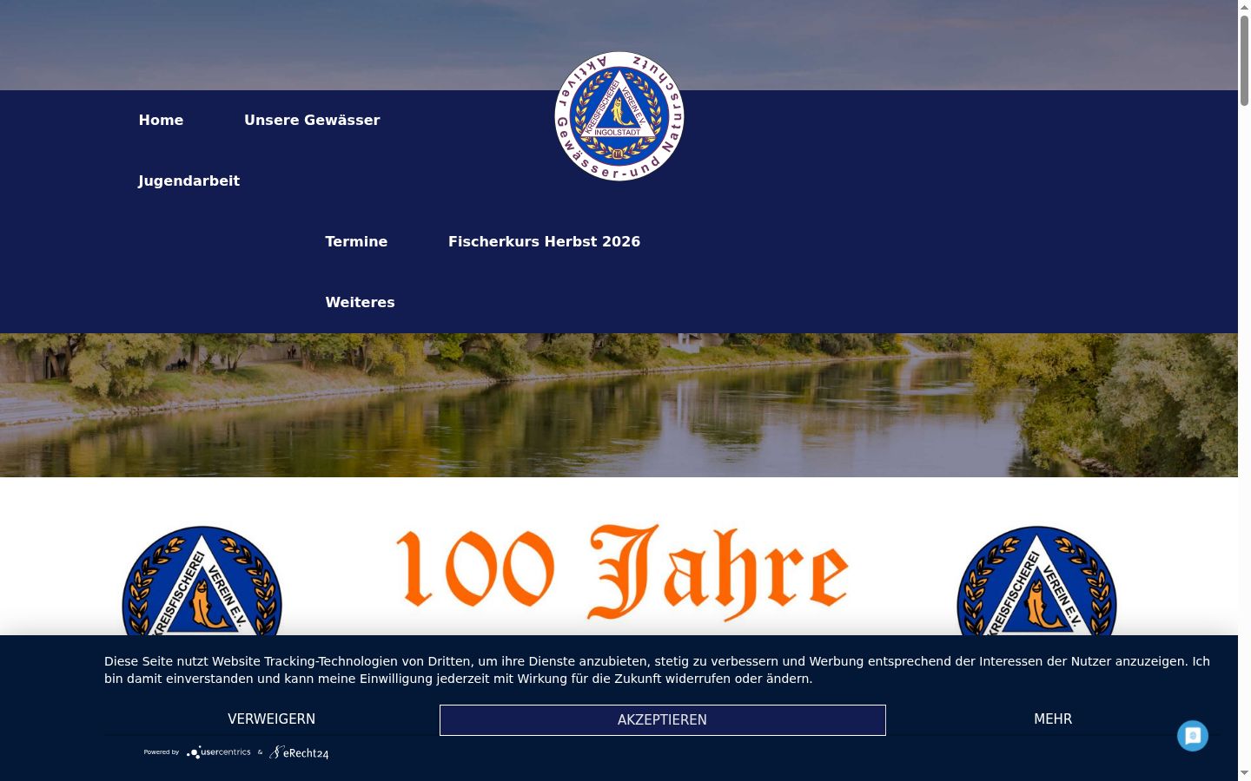Screen dimensions: 1251x781
Task: Click the 100 Jahre banner image
Action: [622, 573]
